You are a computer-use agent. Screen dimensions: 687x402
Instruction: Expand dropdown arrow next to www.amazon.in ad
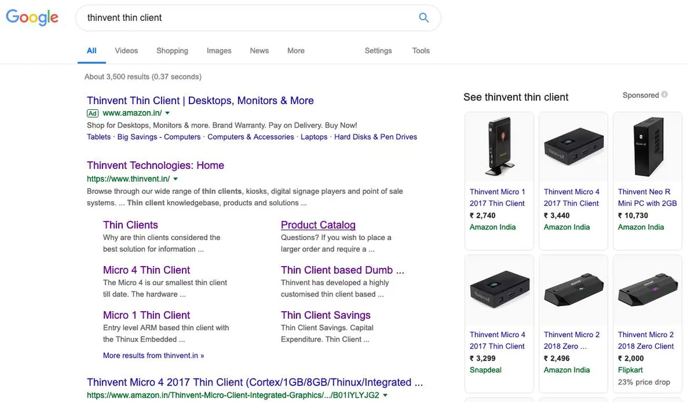point(167,113)
